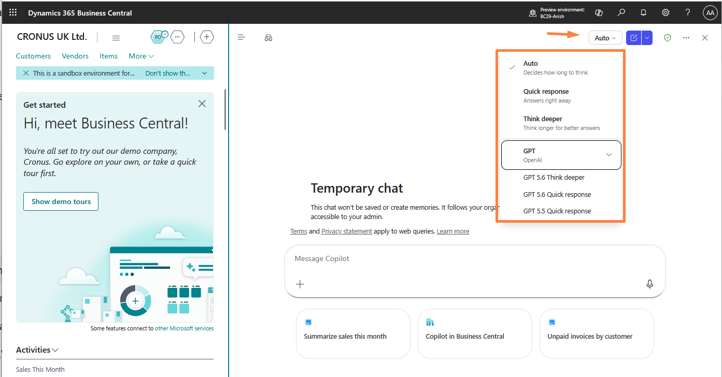Click the microphone voice input icon
This screenshot has width=722, height=377.
(649, 284)
